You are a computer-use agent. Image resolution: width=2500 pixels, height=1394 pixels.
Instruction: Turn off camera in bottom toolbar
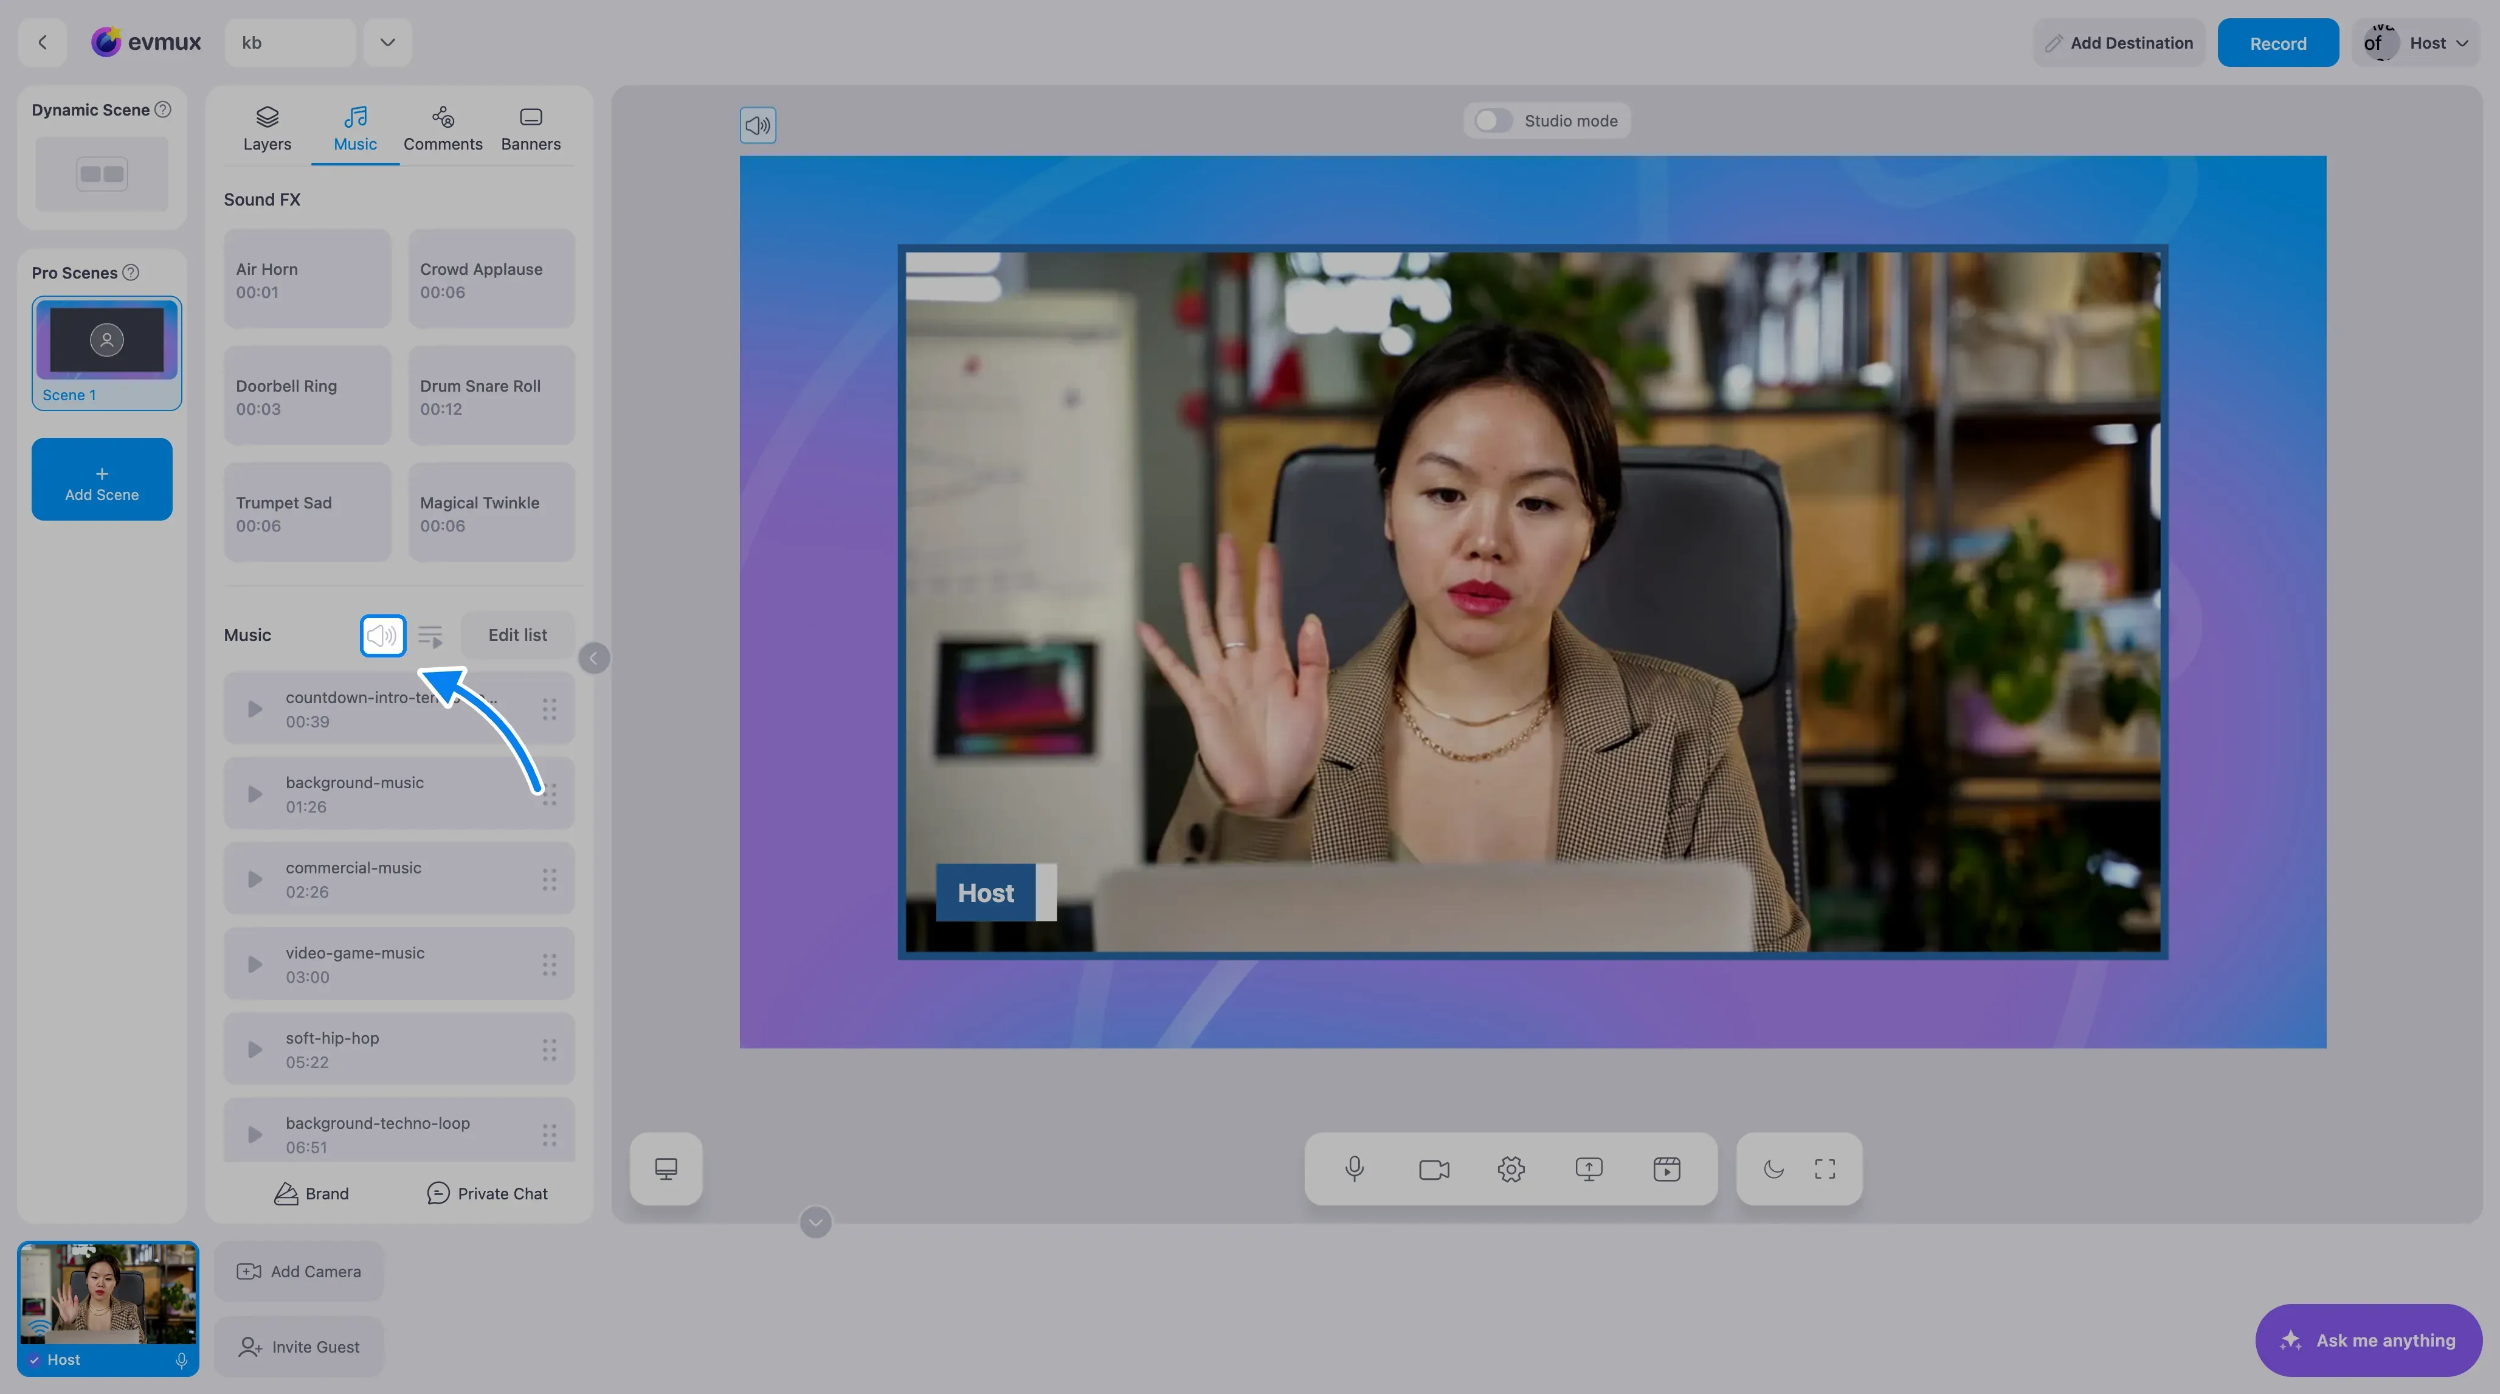(1434, 1169)
